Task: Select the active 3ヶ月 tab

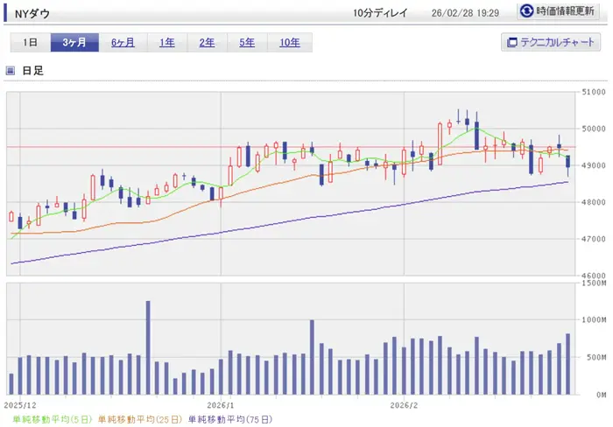Action: click(x=74, y=42)
